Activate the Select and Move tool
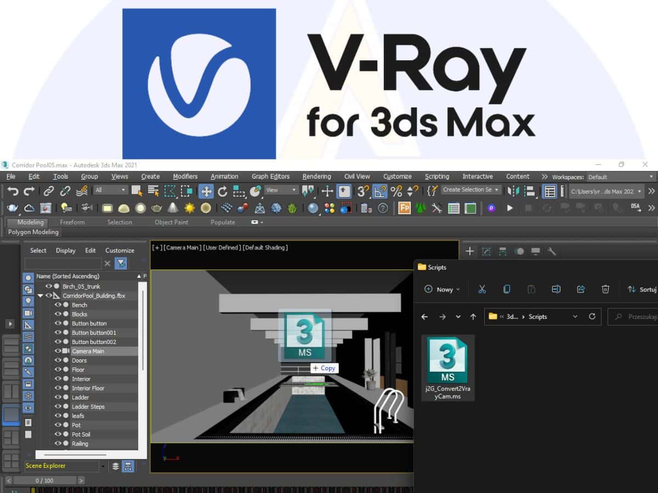The width and height of the screenshot is (658, 493). pyautogui.click(x=205, y=190)
